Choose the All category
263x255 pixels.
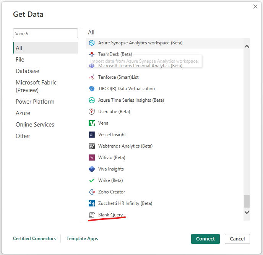coord(45,48)
